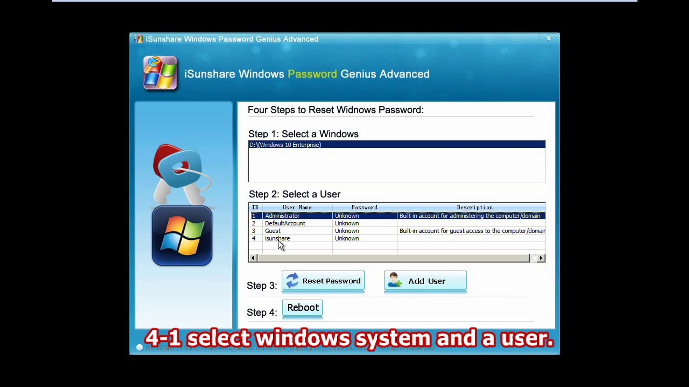Click the Reboot button

click(x=303, y=307)
